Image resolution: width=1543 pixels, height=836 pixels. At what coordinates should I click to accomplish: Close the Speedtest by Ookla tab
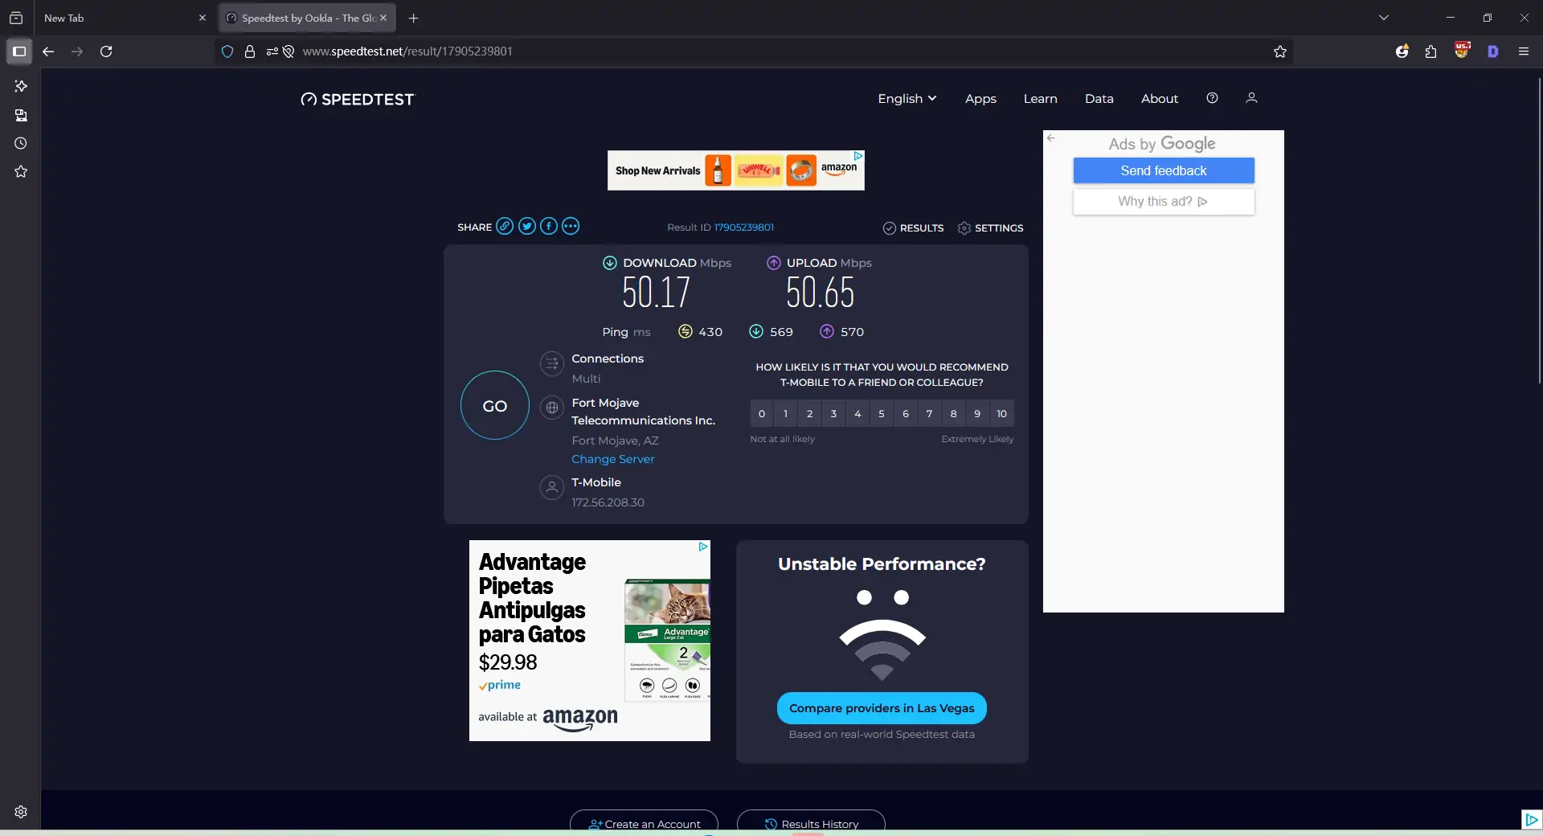pos(383,18)
